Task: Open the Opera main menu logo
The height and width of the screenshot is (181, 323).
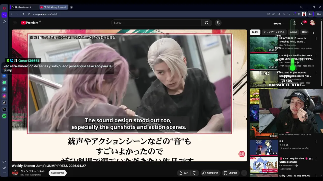Action: tap(4, 8)
